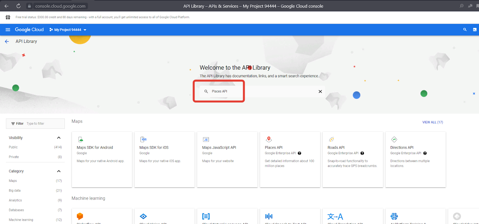Click the AI Platform brain icon
Viewport: 479px width, 224px height.
[x=394, y=216]
